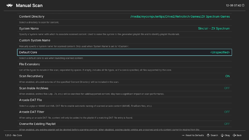Click the Reset to Defaults button icon
249x140 pixels.
183,136
